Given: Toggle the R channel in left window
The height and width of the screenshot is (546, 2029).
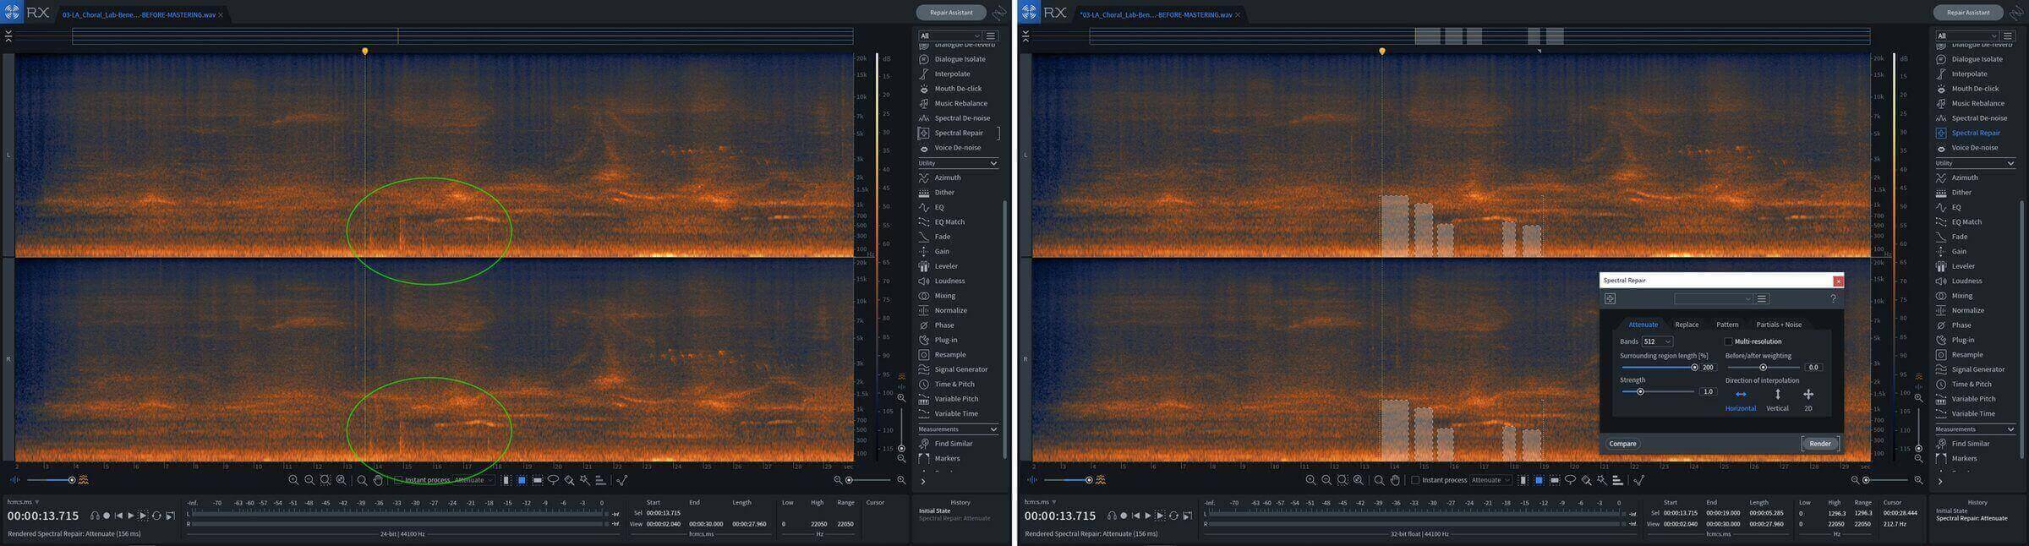Looking at the screenshot, I should 8,359.
